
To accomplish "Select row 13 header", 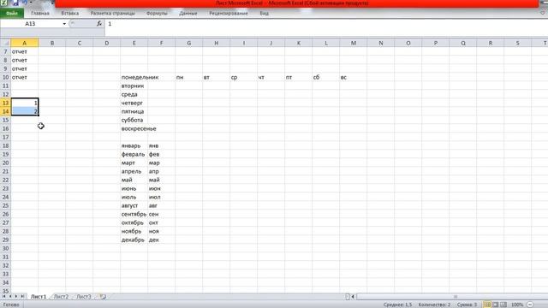I will [5, 103].
